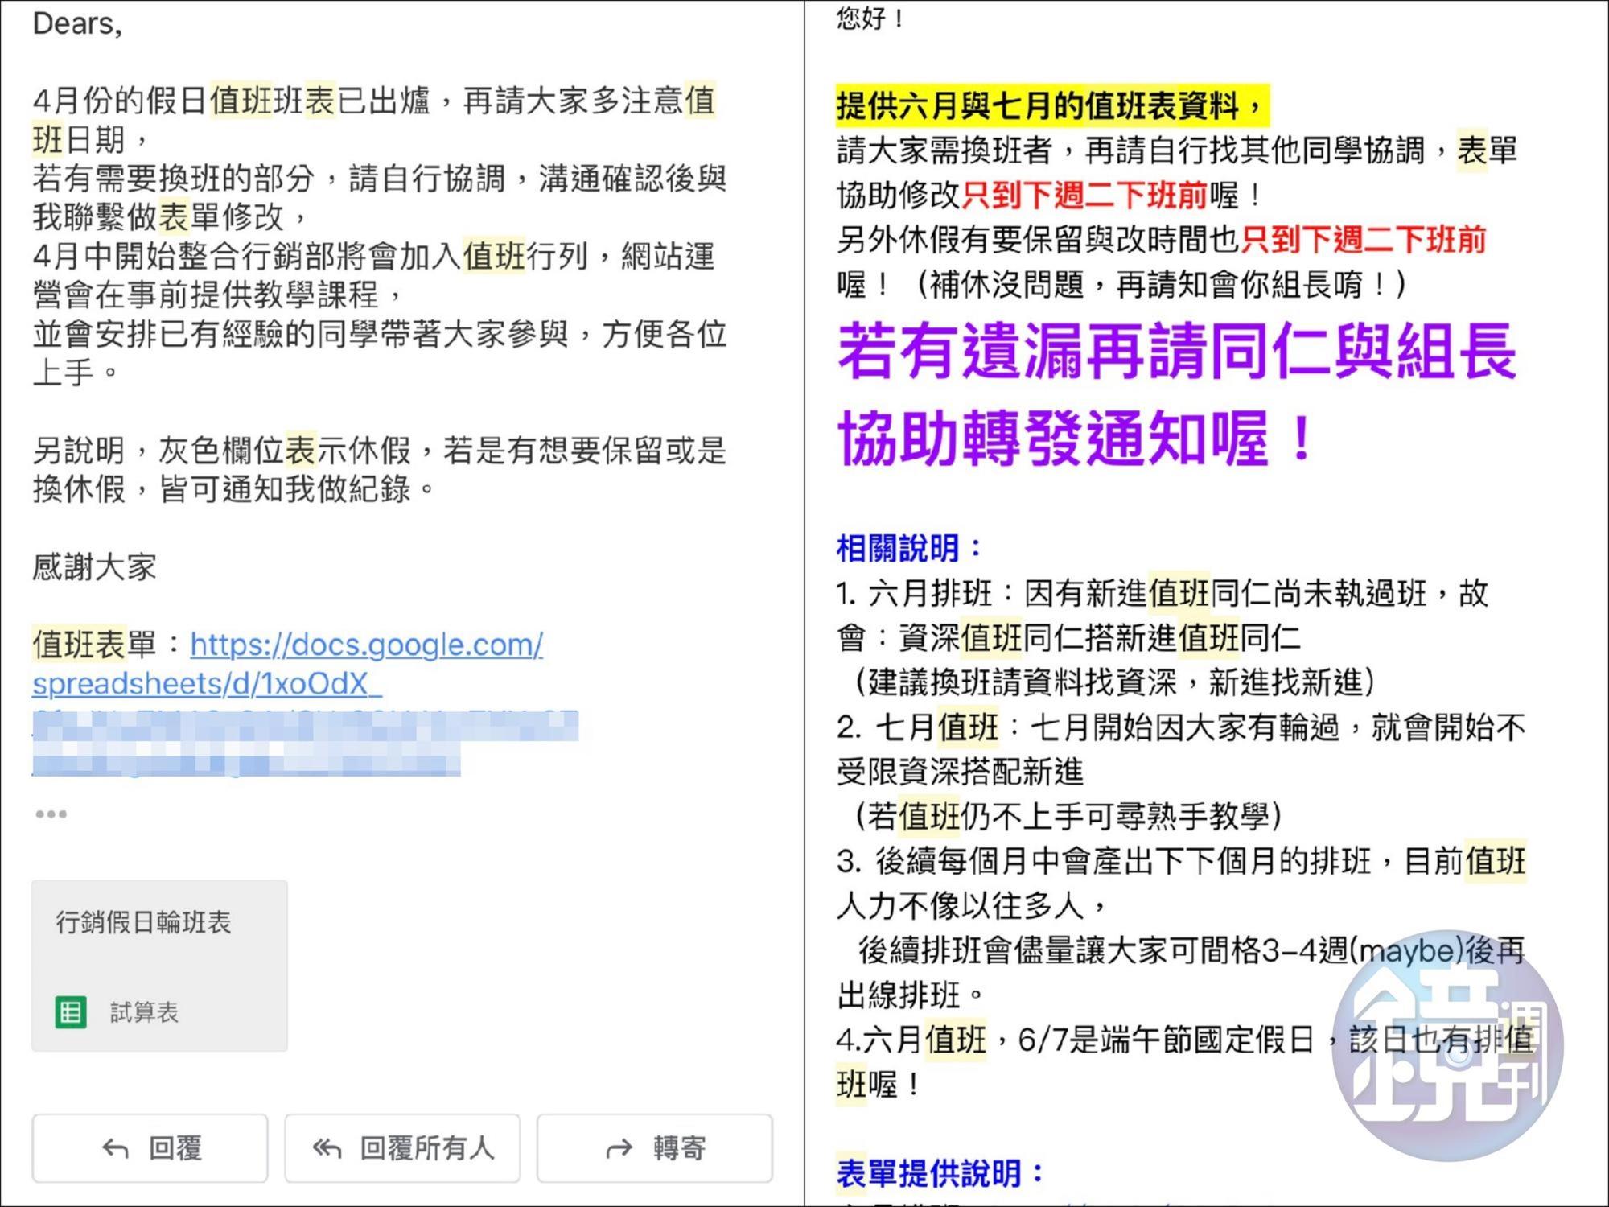Click the blue 相關說明： heading
Viewport: 1609px width, 1207px height.
[910, 549]
